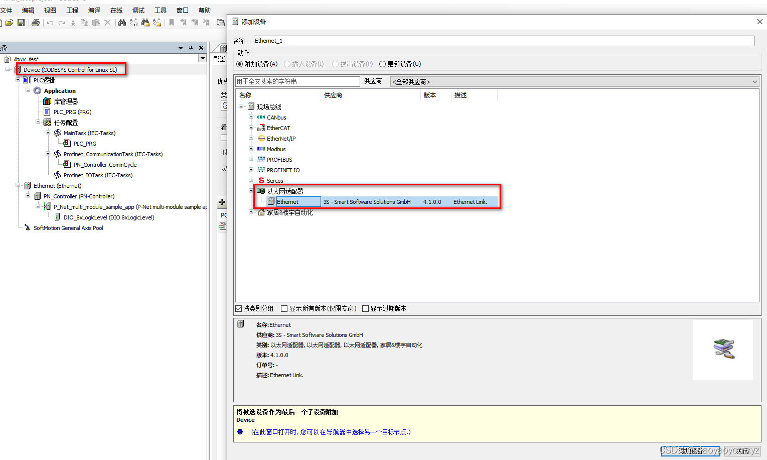Image resolution: width=767 pixels, height=460 pixels.
Task: Click the 名称 field containing Ethernet_1
Action: [x=504, y=41]
